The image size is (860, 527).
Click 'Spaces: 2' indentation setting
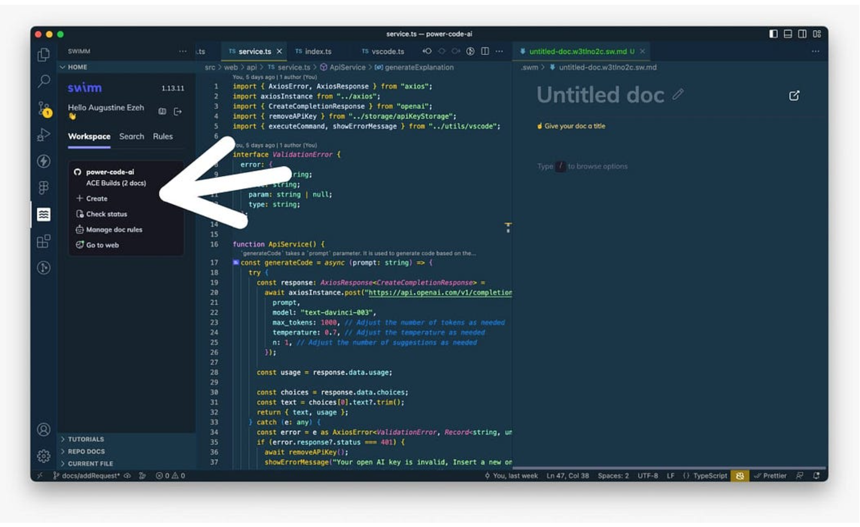click(613, 475)
